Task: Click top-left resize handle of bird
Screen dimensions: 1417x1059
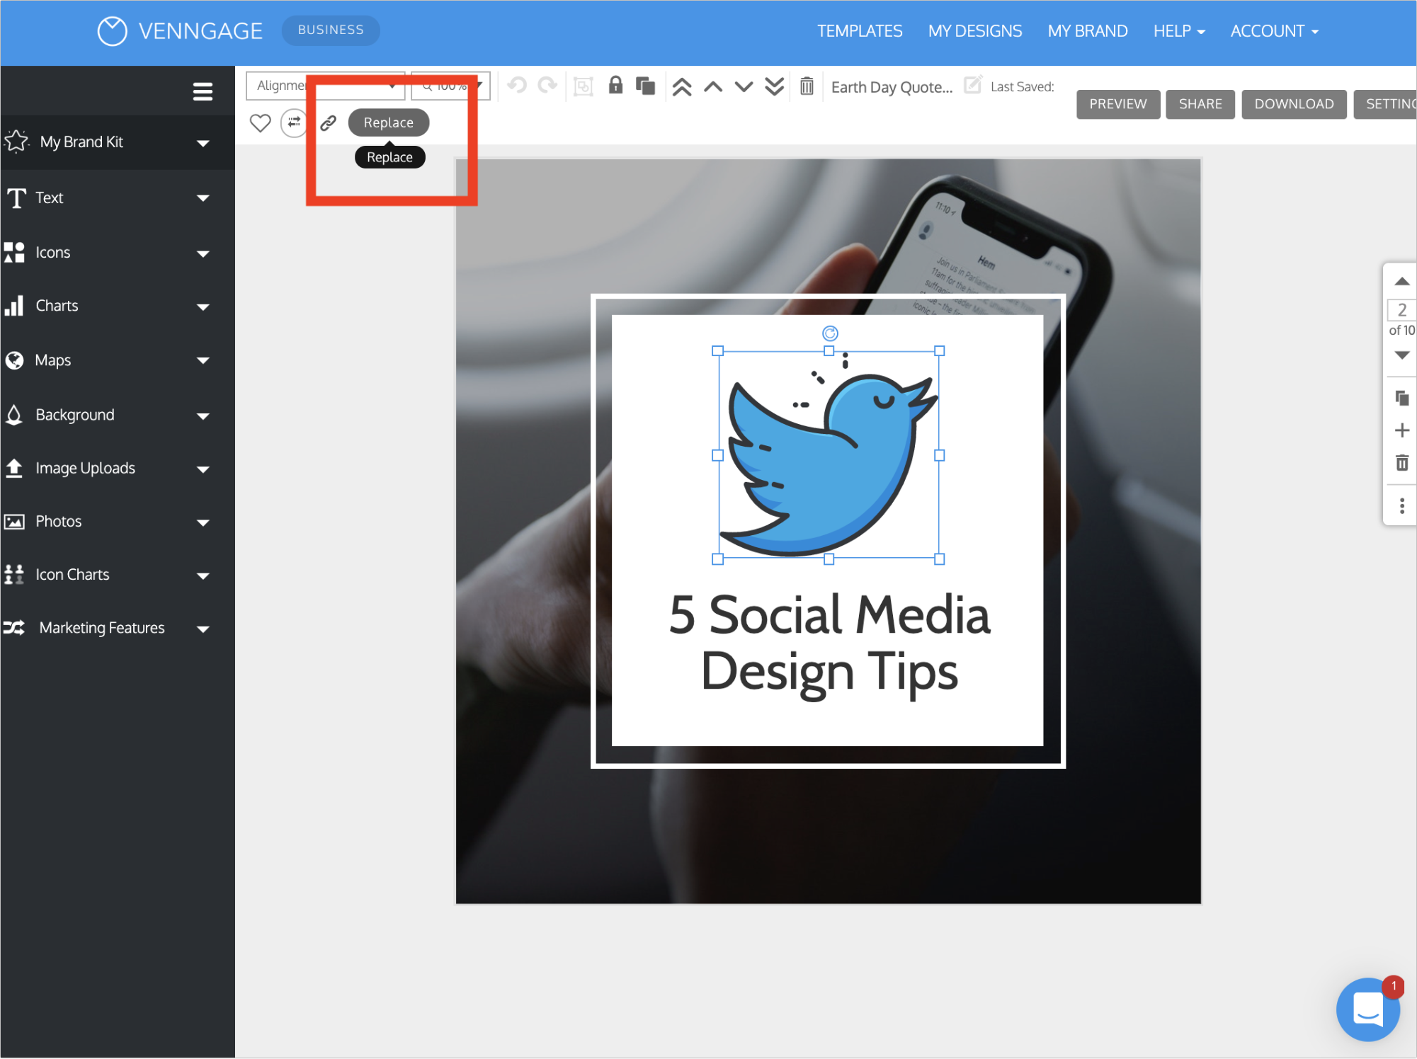Action: coord(717,350)
